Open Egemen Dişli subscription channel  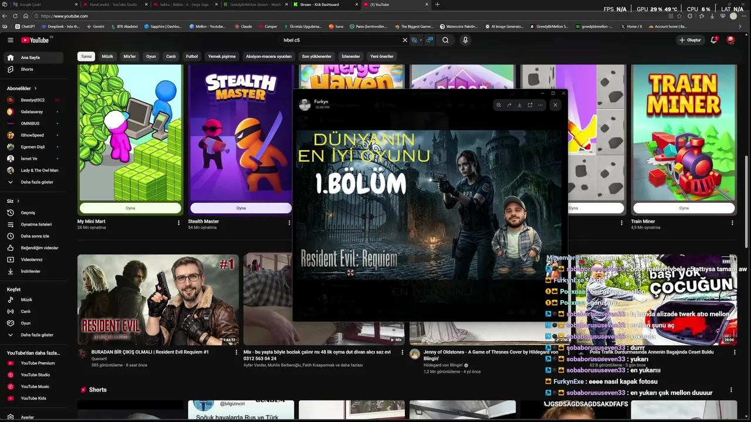tap(33, 147)
